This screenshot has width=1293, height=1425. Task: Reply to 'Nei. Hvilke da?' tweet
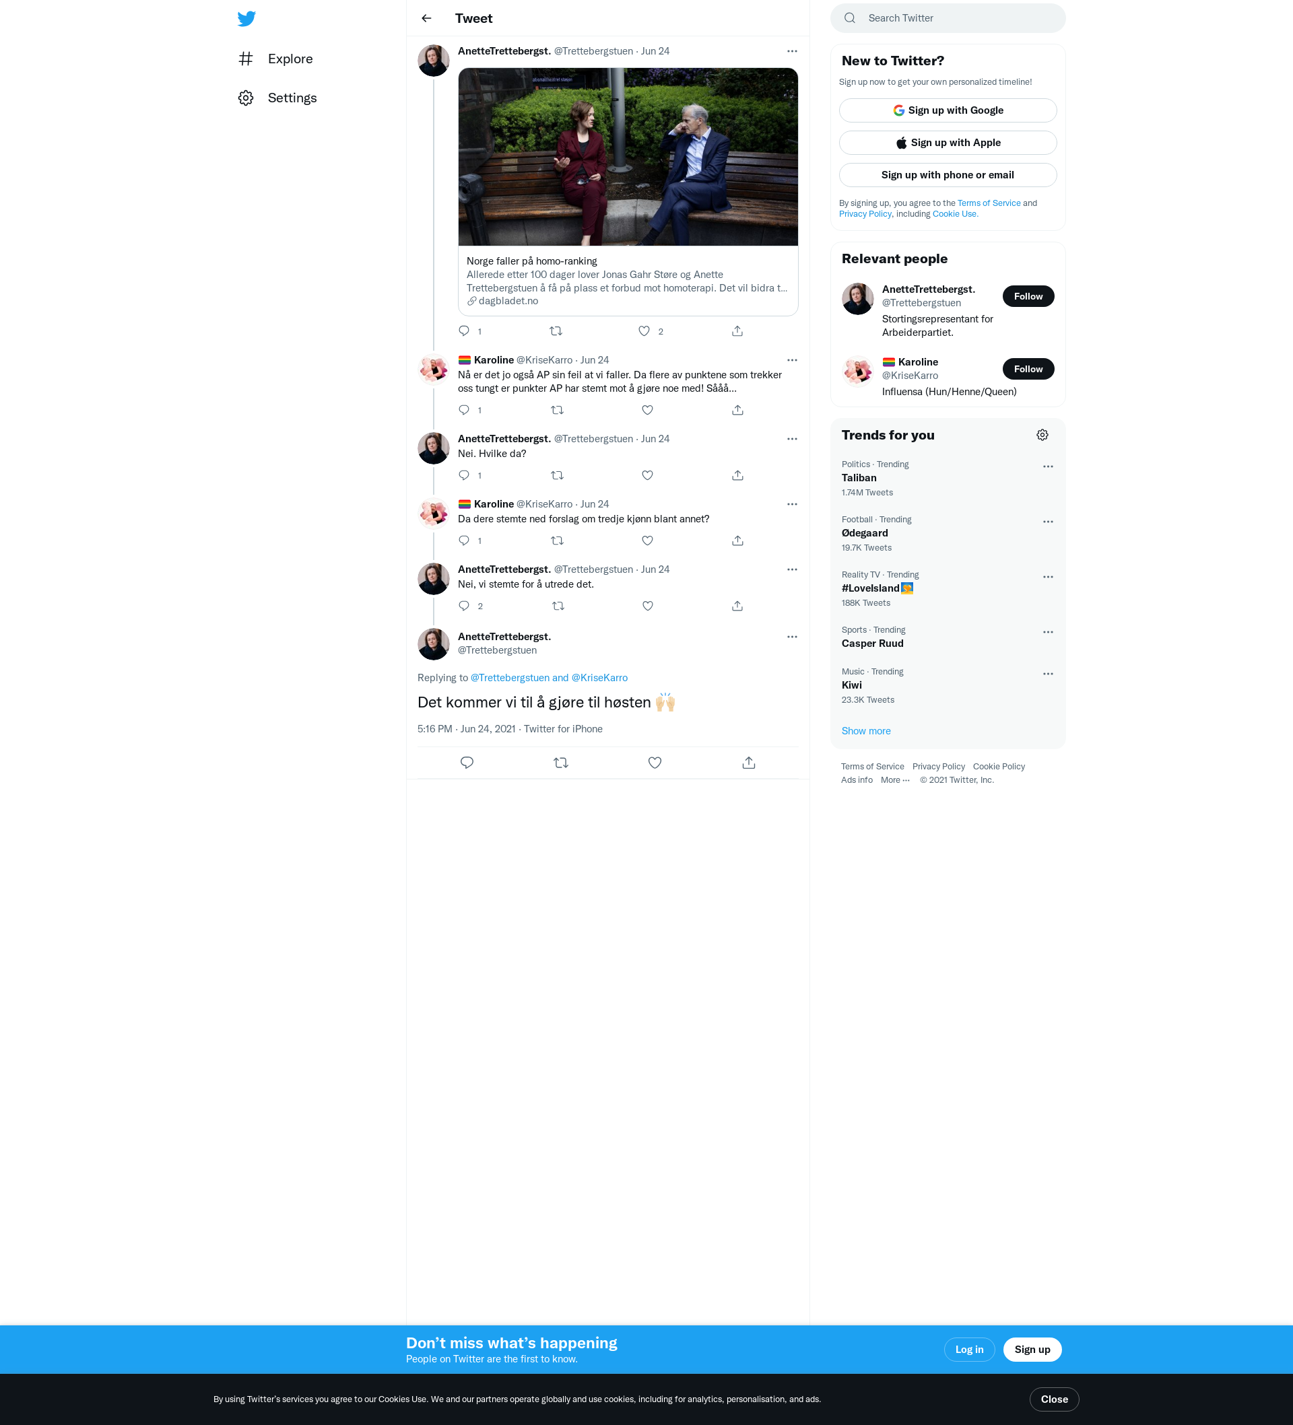(x=464, y=475)
